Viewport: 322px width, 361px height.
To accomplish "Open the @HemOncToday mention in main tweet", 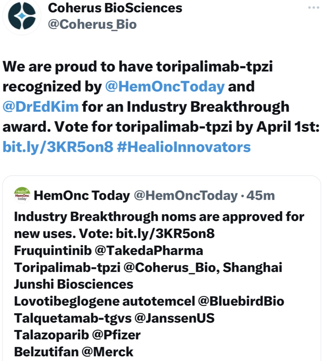I will 165,87.
